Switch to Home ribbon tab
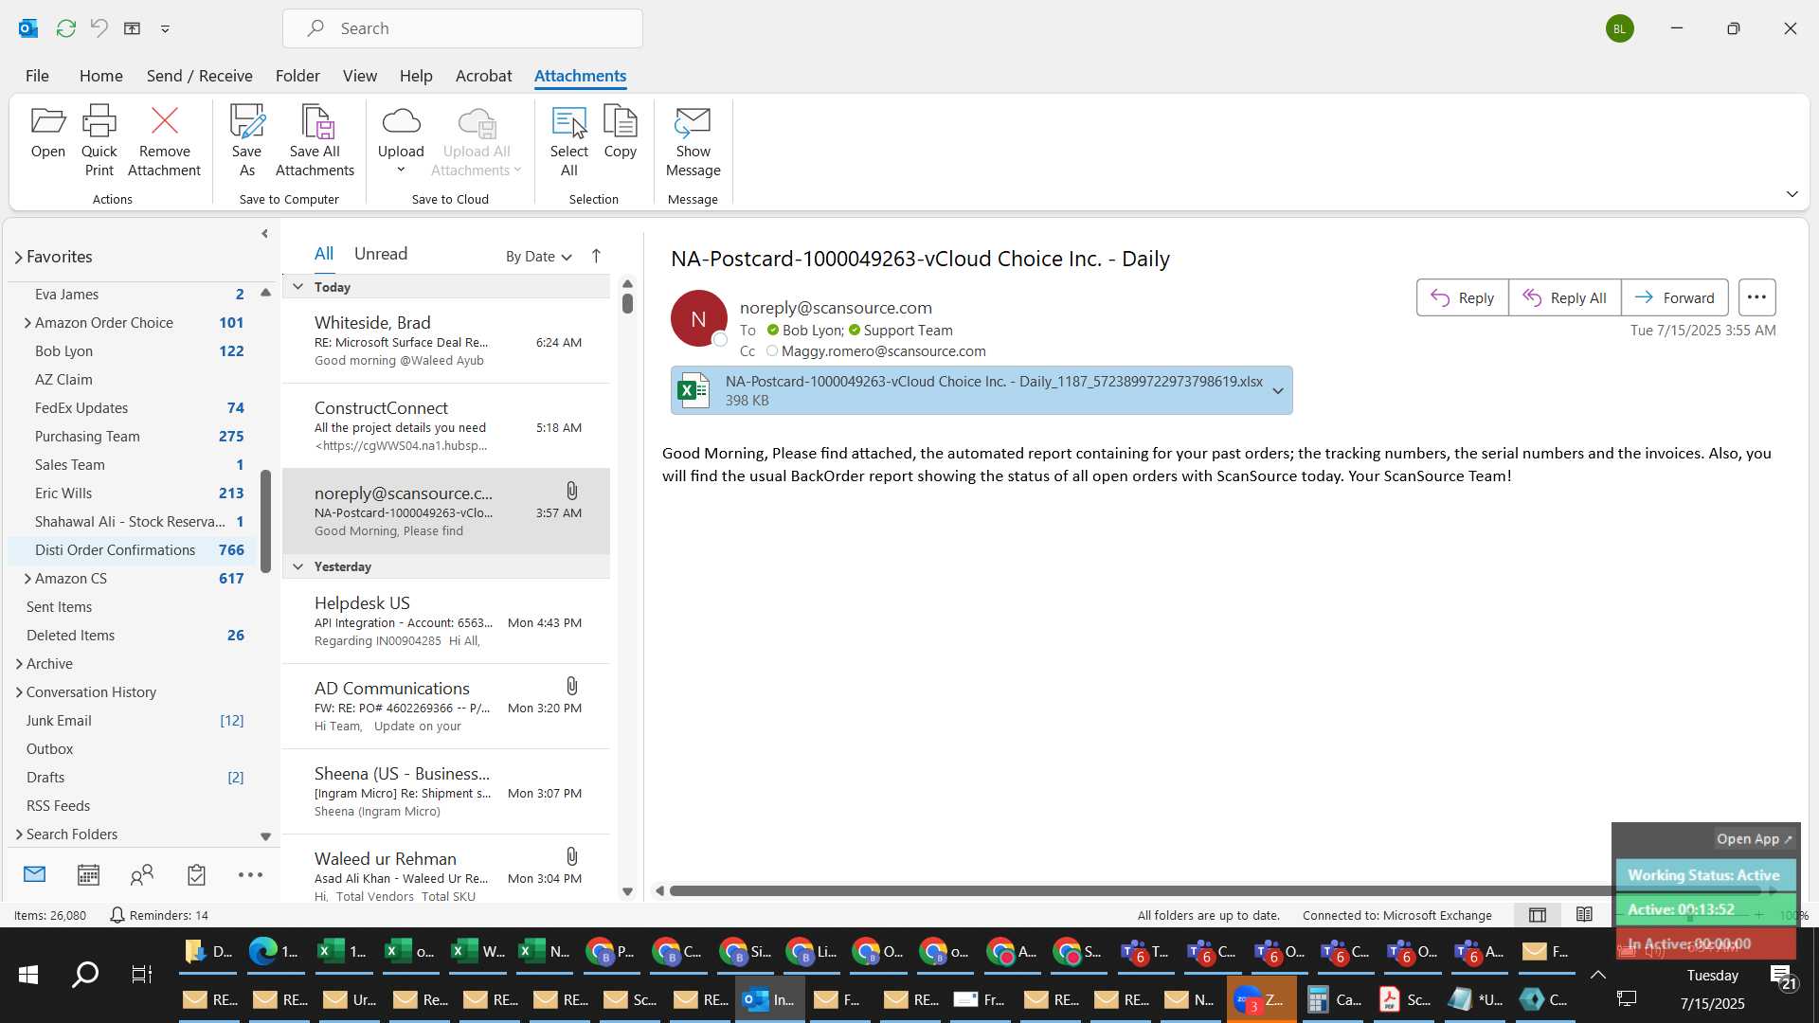The width and height of the screenshot is (1819, 1023). [100, 76]
